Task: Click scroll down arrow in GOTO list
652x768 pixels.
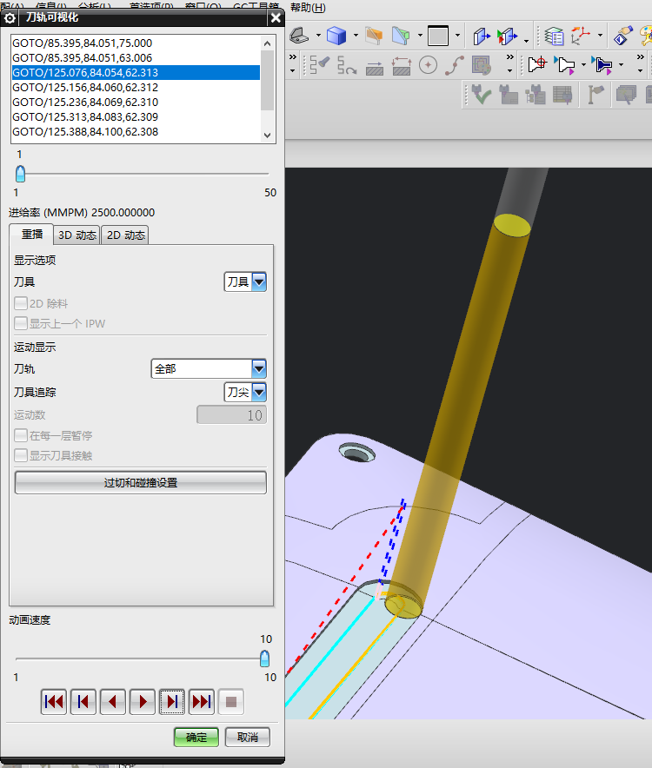Action: (267, 136)
